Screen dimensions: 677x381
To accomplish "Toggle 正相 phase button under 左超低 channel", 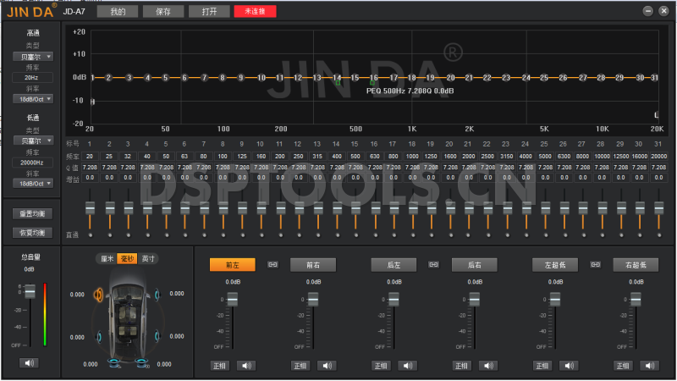I will tap(542, 366).
